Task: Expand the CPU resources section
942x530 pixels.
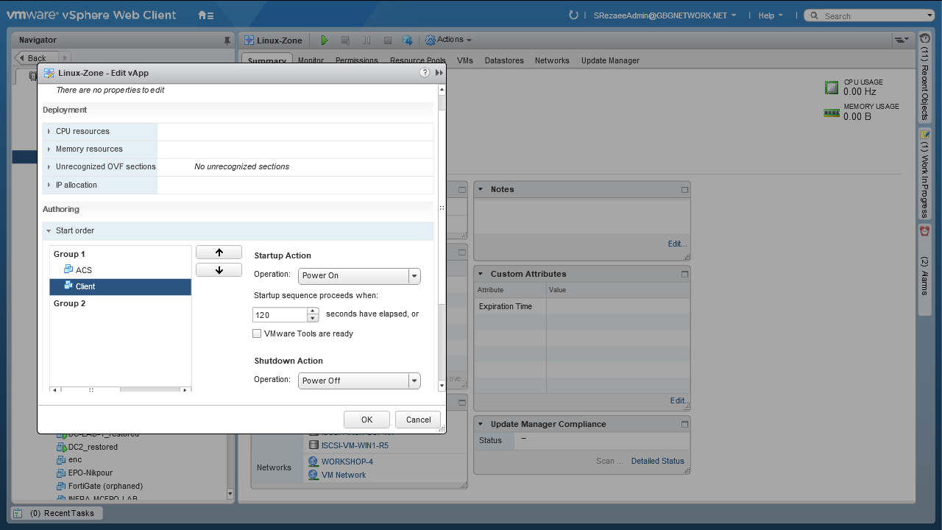Action: pyautogui.click(x=49, y=132)
